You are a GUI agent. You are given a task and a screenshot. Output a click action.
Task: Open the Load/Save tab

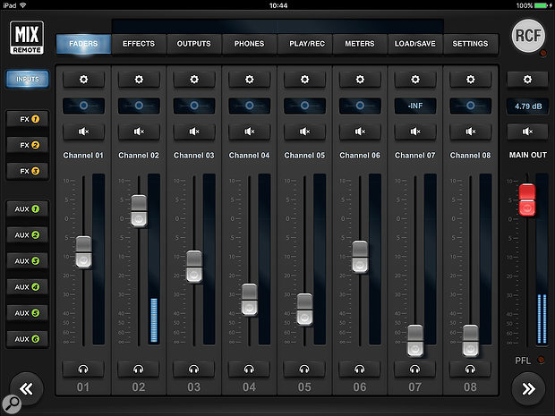click(415, 44)
